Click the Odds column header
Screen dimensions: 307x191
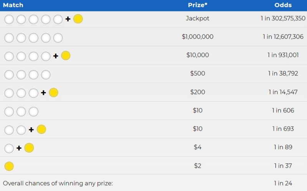click(x=283, y=5)
